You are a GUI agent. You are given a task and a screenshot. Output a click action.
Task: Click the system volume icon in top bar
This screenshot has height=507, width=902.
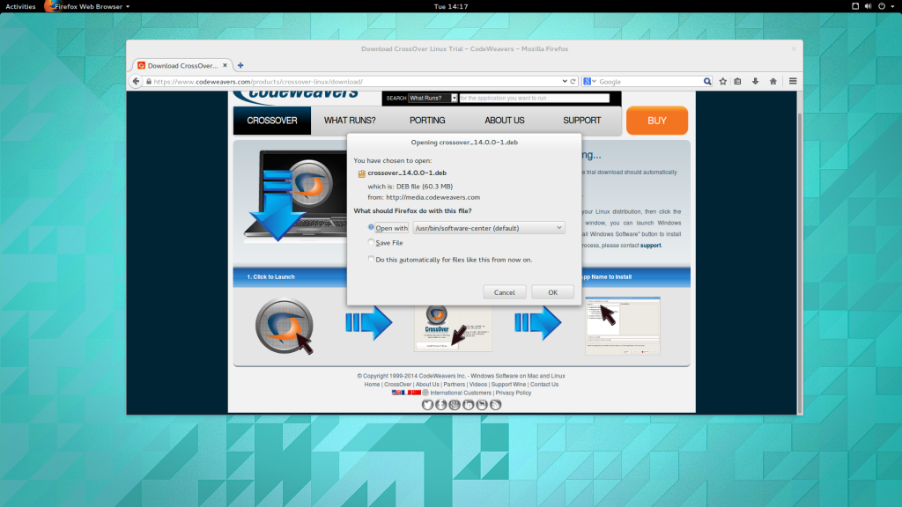(x=868, y=6)
